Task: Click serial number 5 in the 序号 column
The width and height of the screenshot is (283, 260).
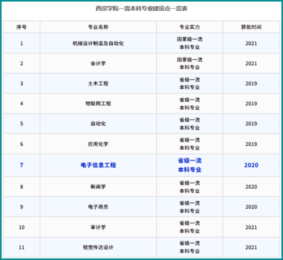Action: pyautogui.click(x=22, y=124)
